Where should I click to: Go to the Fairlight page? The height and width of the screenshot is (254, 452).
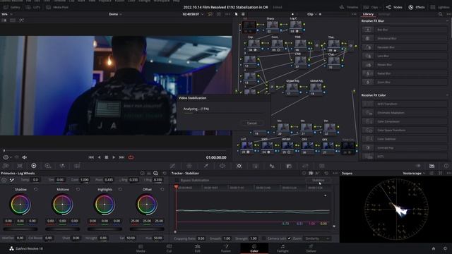[282, 248]
